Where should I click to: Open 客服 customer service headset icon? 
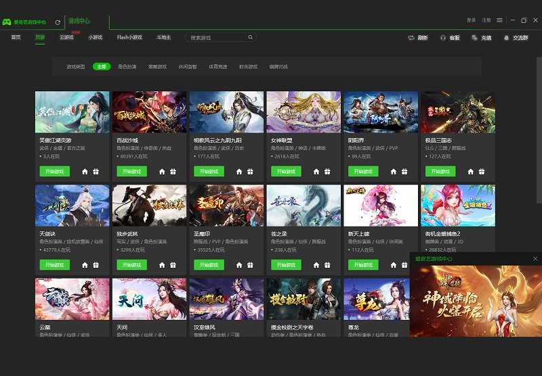coord(442,38)
